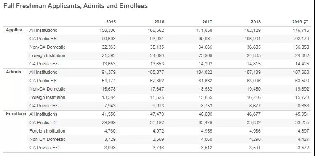Click the truncated Applica.. row group label
The height and width of the screenshot is (156, 315).
[15, 30]
